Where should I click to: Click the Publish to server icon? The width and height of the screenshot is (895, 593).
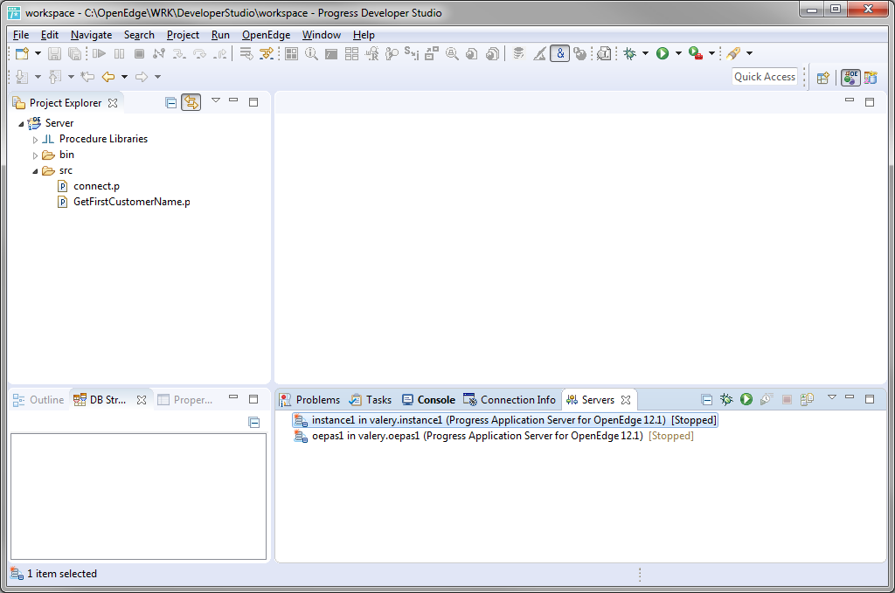[x=807, y=400]
